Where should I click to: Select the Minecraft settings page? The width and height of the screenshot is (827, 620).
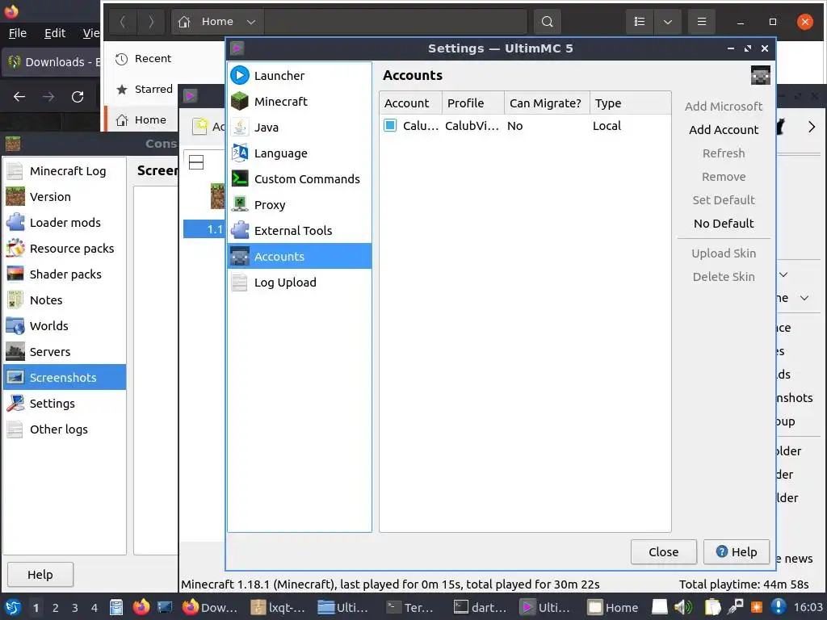(x=299, y=101)
